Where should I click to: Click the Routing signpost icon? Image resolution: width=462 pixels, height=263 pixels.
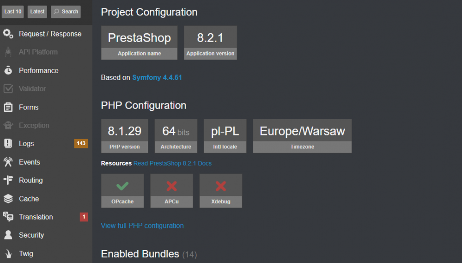click(x=8, y=180)
